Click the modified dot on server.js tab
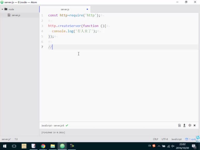The width and height of the screenshot is (200, 150). coord(87,9)
